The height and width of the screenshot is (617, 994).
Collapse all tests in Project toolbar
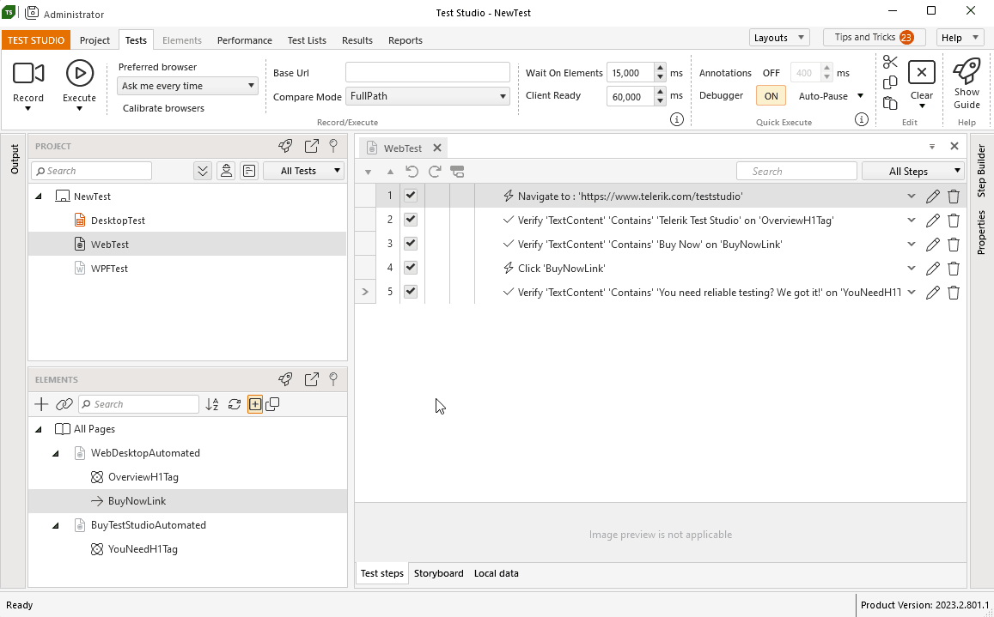point(202,171)
